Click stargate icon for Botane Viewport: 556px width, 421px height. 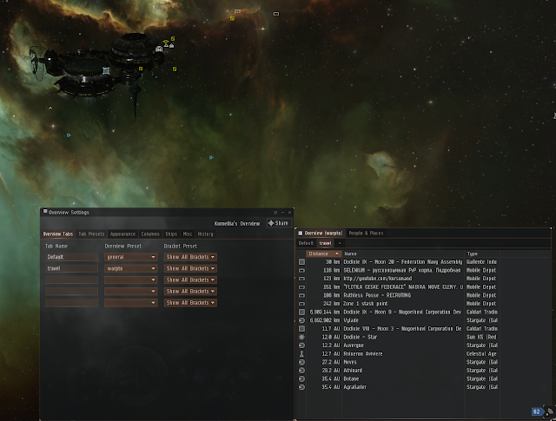point(301,378)
